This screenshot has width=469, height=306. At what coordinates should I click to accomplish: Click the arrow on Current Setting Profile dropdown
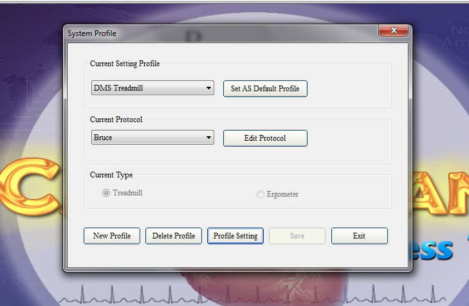pyautogui.click(x=208, y=88)
